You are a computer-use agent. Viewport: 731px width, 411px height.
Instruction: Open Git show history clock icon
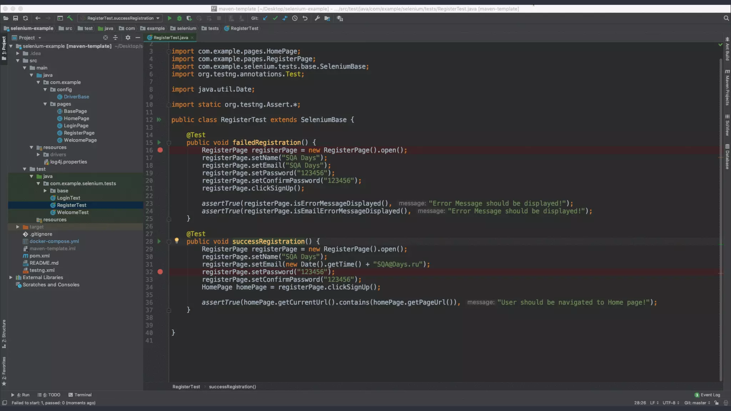[295, 18]
